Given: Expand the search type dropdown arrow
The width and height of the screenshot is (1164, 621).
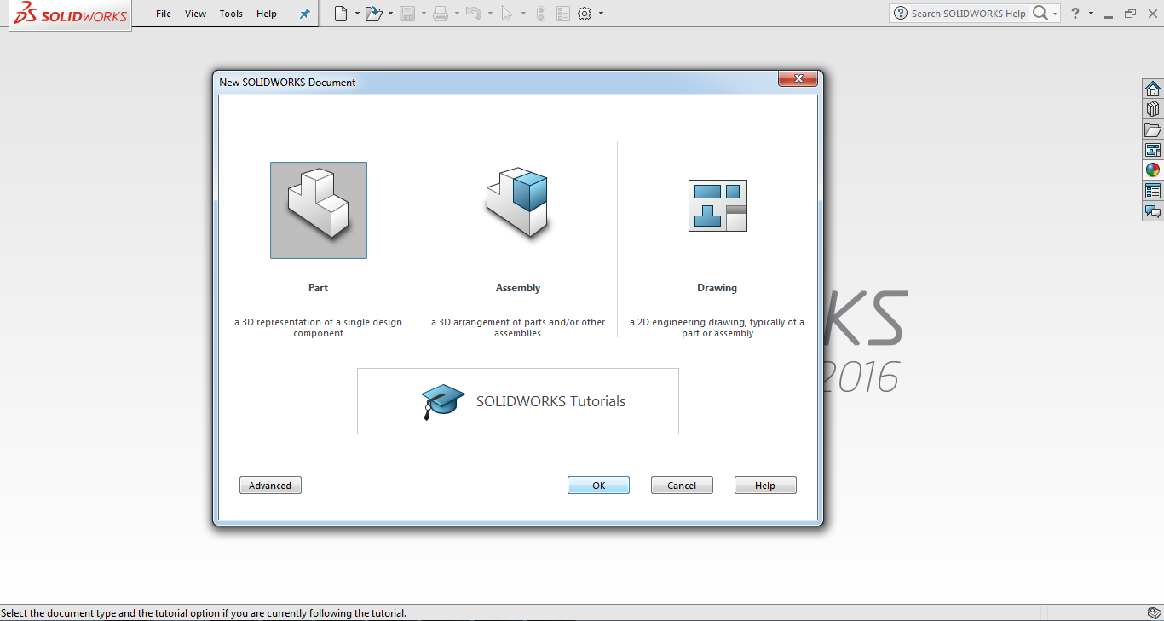Looking at the screenshot, I should pyautogui.click(x=1055, y=14).
